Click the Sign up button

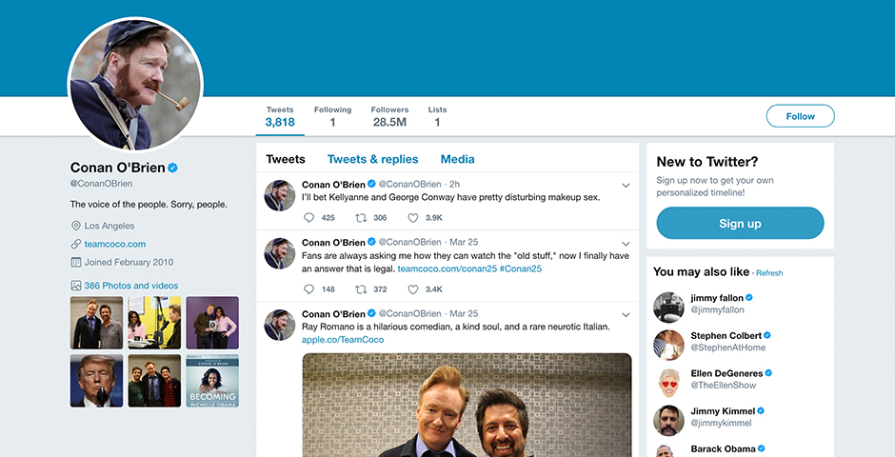741,223
